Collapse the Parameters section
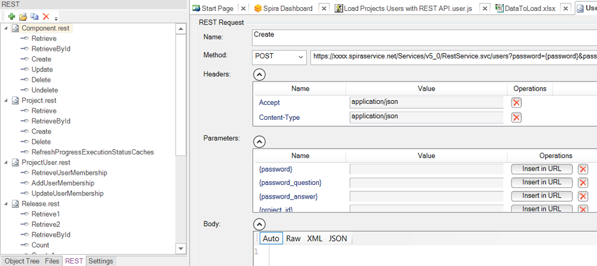The image size is (597, 266). [x=259, y=141]
